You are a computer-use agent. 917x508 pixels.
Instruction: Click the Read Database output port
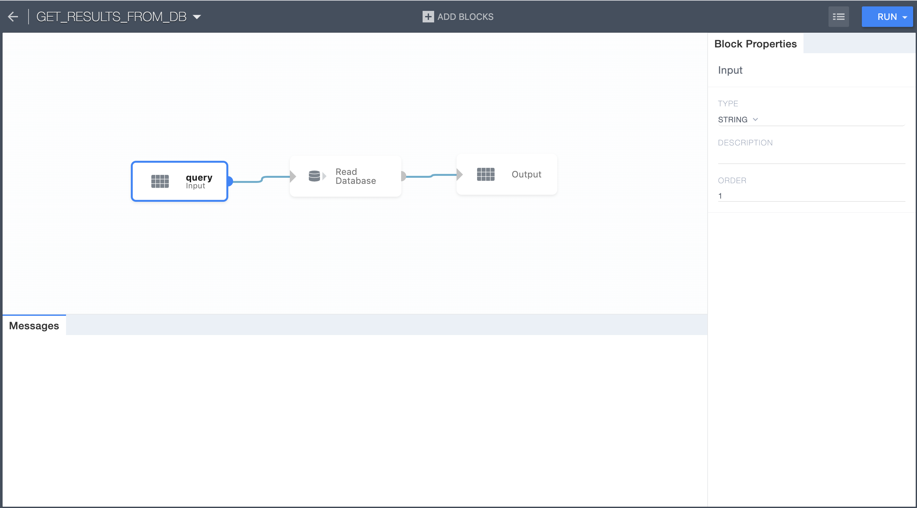pyautogui.click(x=403, y=176)
